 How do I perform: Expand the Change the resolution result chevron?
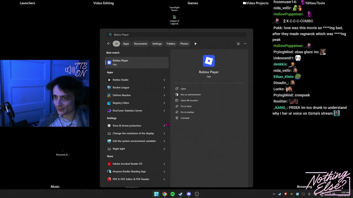pyautogui.click(x=164, y=134)
